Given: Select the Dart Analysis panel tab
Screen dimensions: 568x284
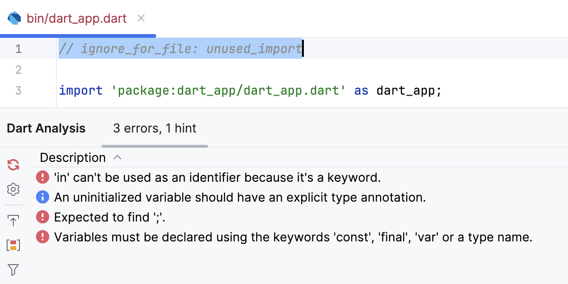Looking at the screenshot, I should click(x=46, y=128).
